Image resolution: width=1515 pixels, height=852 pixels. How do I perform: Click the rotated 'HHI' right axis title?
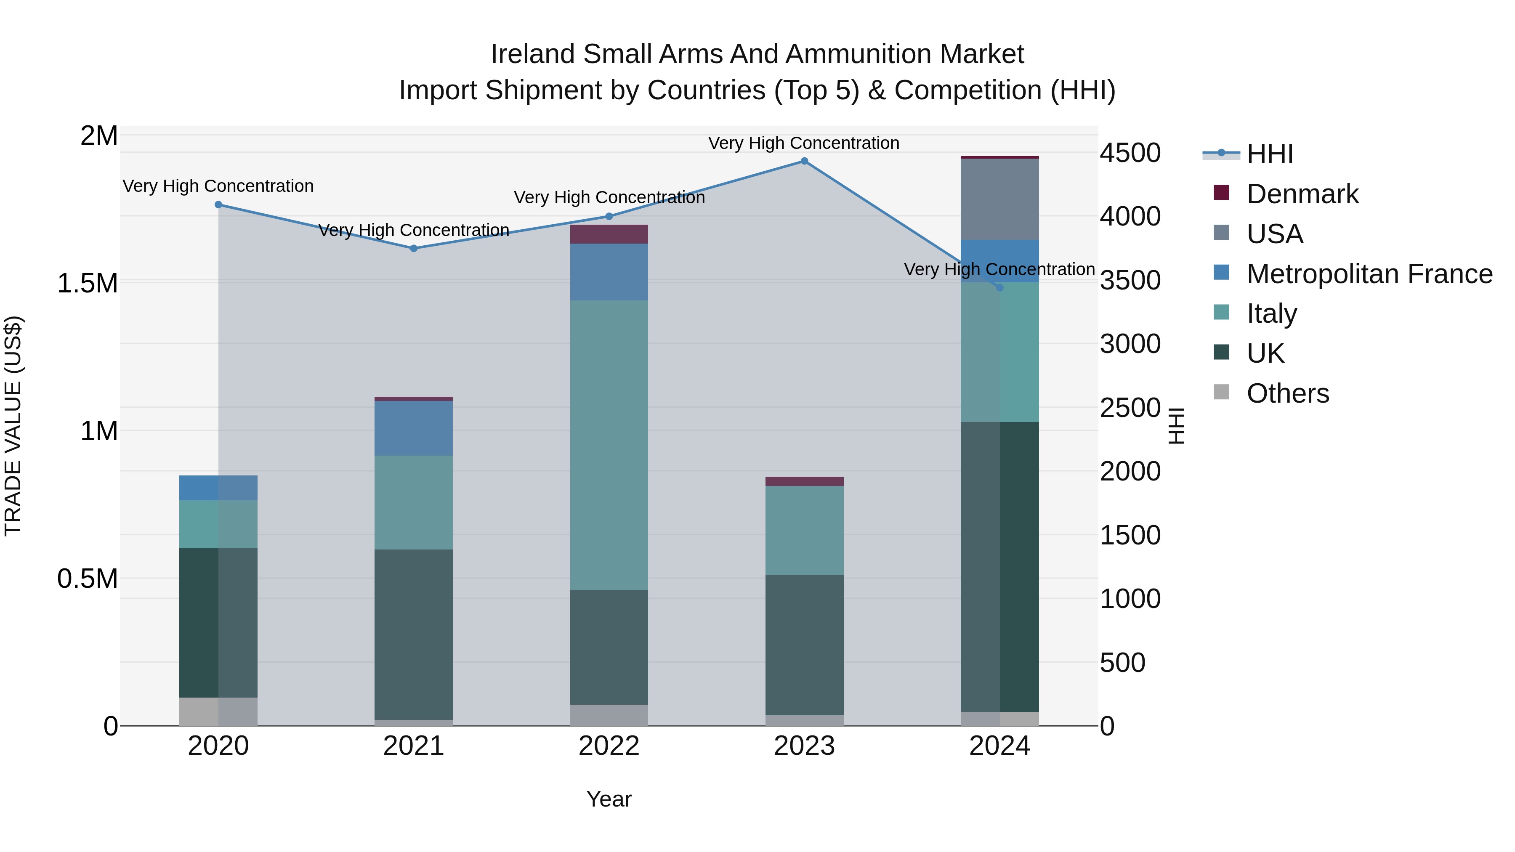coord(1176,426)
